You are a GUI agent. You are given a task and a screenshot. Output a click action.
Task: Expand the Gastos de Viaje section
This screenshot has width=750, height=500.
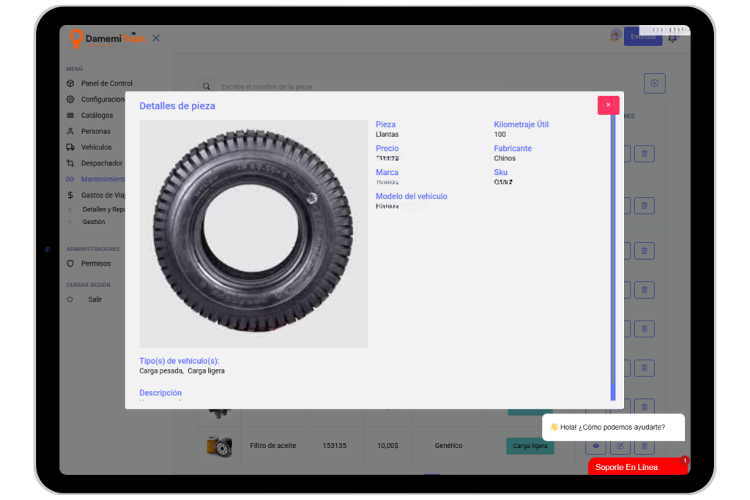pyautogui.click(x=103, y=195)
